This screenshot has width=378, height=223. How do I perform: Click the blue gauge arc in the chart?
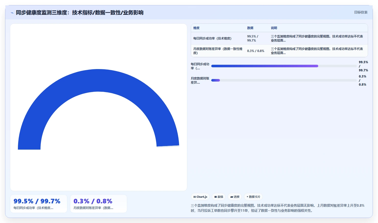click(x=98, y=80)
